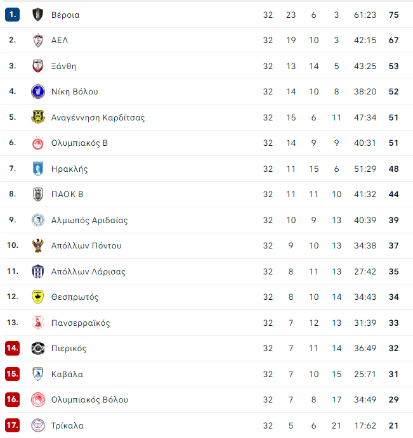Click the red position 17 badge

tap(12, 425)
